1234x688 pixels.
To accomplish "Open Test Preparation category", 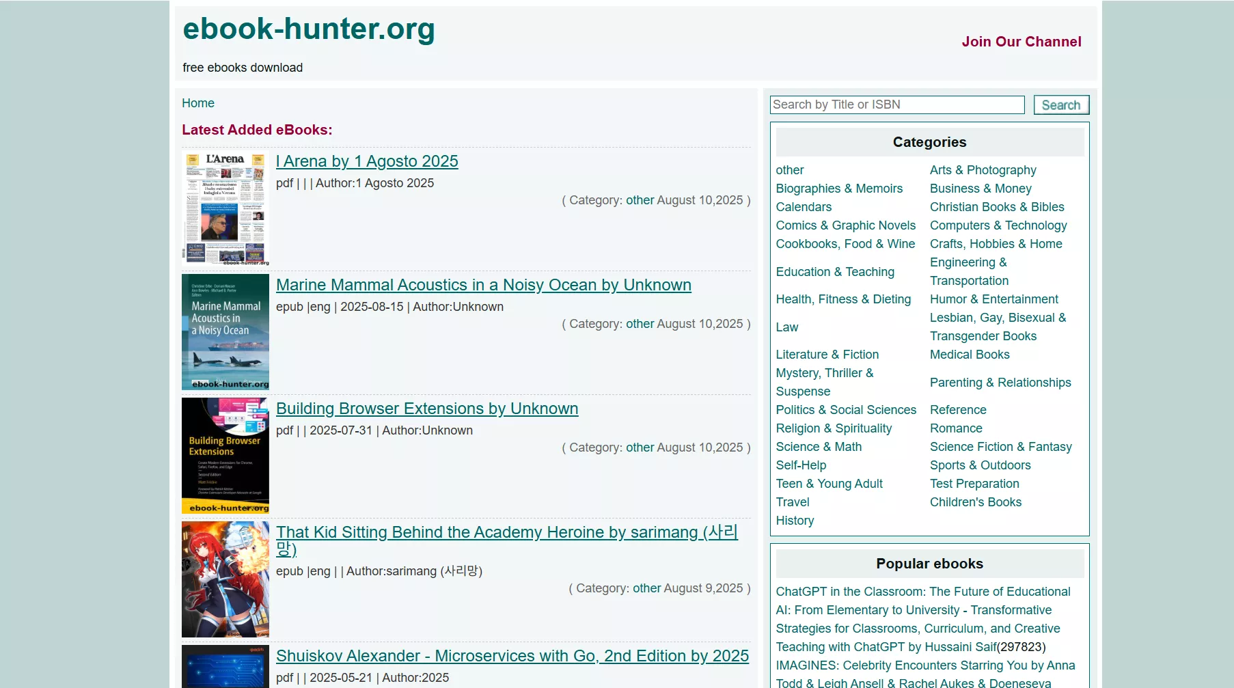I will tap(974, 484).
